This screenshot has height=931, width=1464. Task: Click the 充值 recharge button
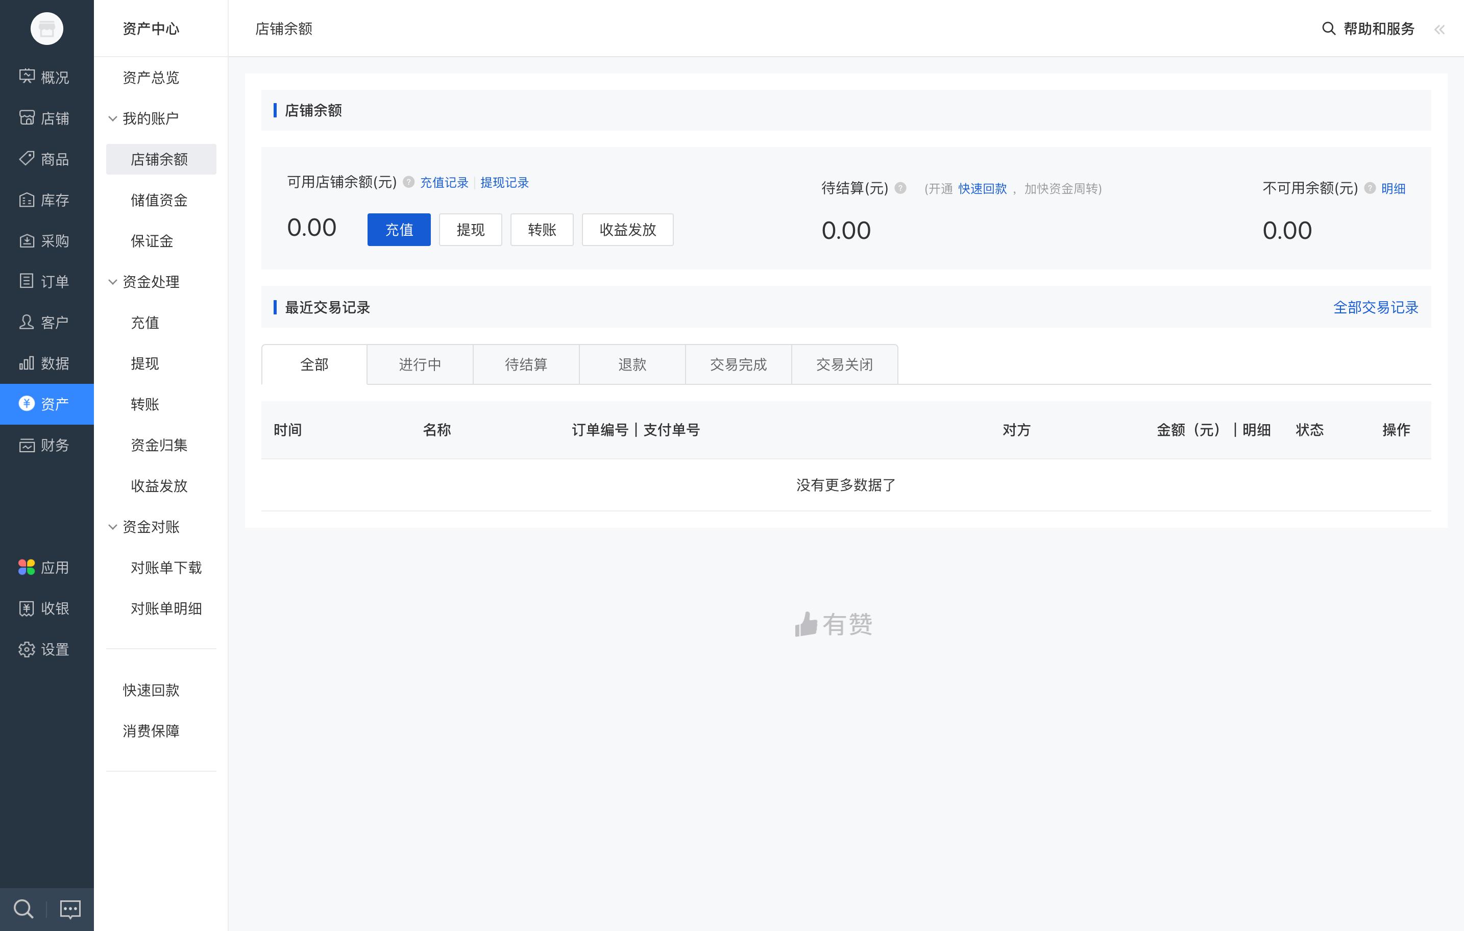tap(398, 229)
